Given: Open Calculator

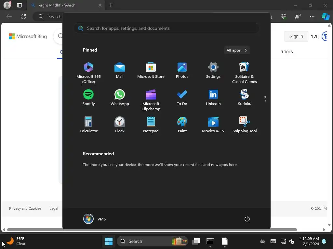Looking at the screenshot, I should click(x=88, y=125).
